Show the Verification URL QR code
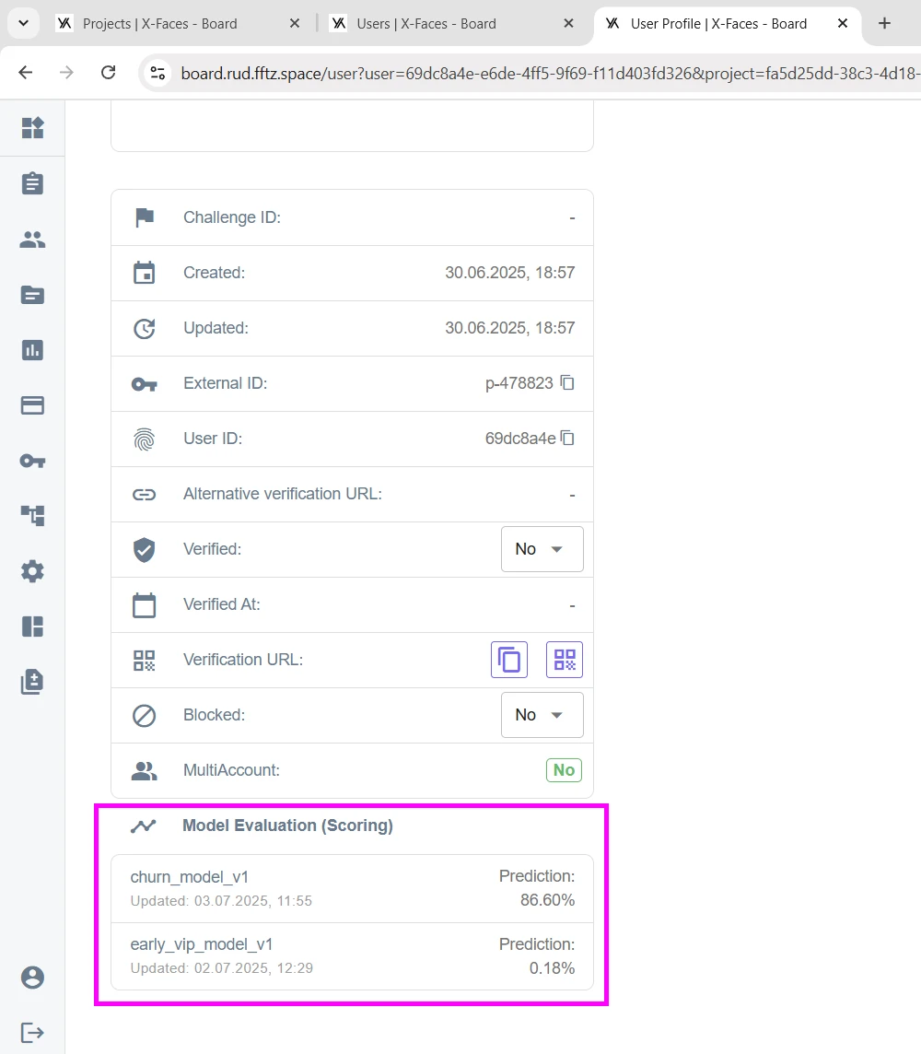Viewport: 921px width, 1054px height. [x=565, y=660]
